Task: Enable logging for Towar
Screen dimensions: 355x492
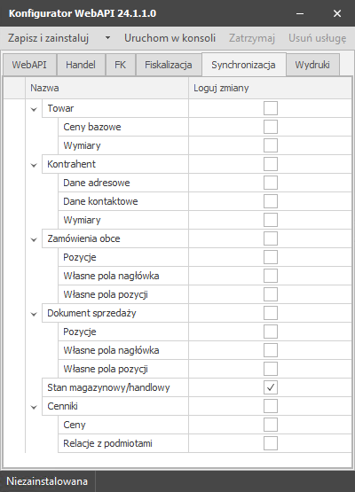Action: 271,108
